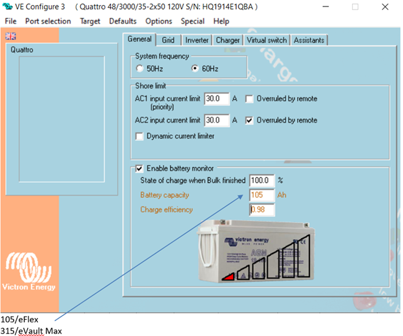The image size is (403, 336).
Task: Switch to the Grid tab
Action: (x=168, y=40)
